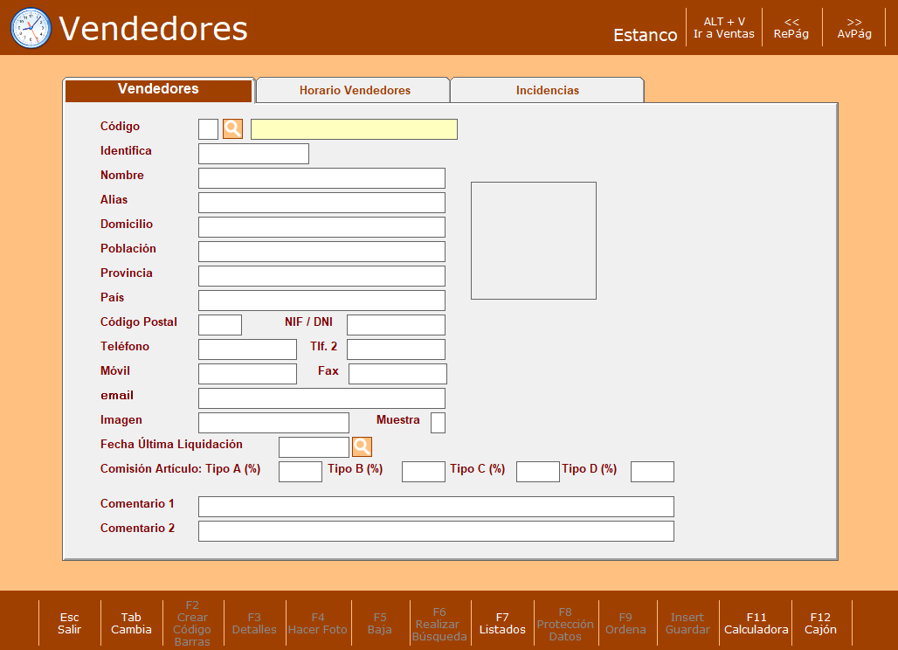Exit using the Esc Salir button
This screenshot has width=898, height=650.
pyautogui.click(x=69, y=623)
